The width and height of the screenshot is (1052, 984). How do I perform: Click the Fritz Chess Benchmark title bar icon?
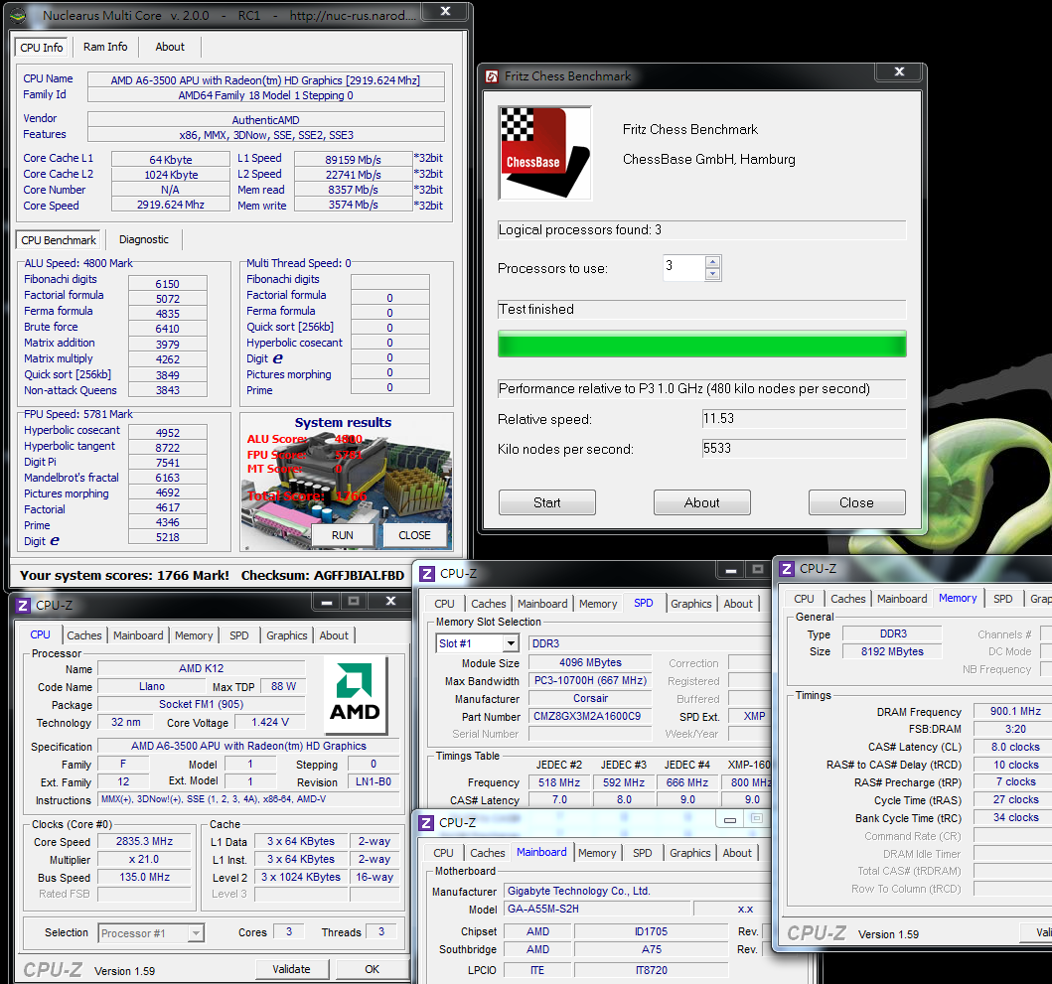tap(492, 76)
